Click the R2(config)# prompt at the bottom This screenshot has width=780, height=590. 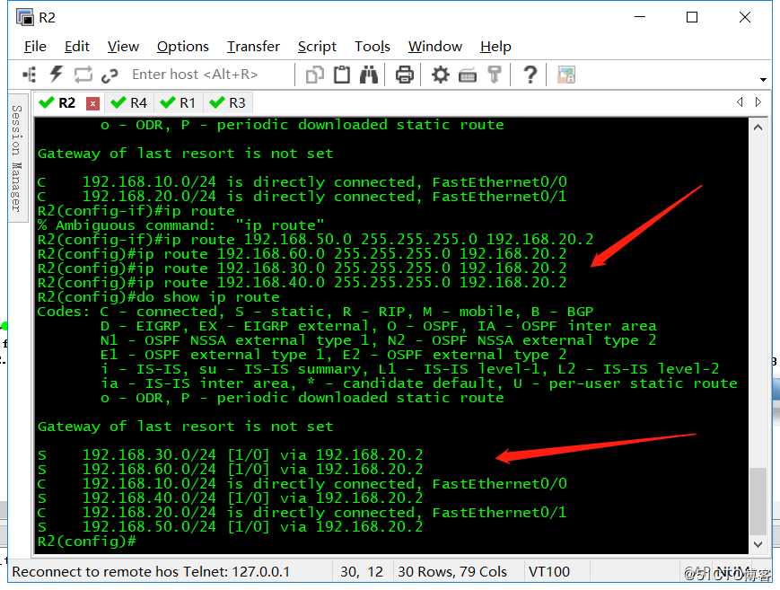(86, 542)
